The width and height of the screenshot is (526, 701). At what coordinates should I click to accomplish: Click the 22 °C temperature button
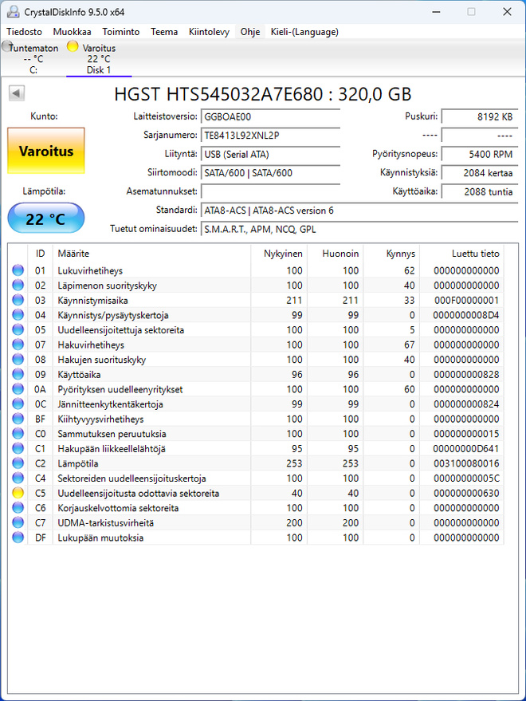click(46, 219)
